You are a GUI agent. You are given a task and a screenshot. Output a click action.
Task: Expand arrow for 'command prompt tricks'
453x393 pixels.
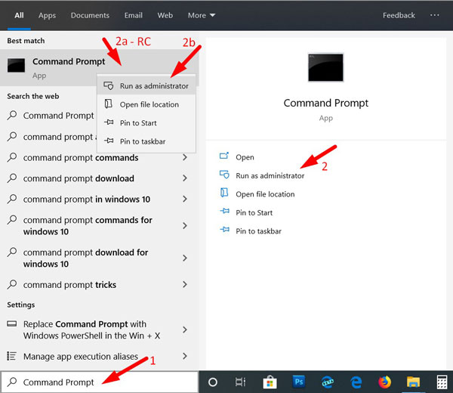[x=185, y=285]
